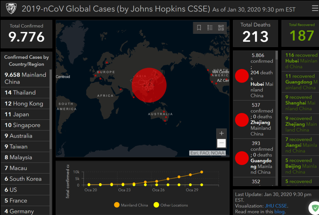Select 6 US row
Screen dimensions: 319x215
point(25,190)
